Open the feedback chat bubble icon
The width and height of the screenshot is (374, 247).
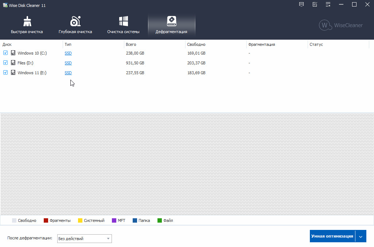click(301, 5)
